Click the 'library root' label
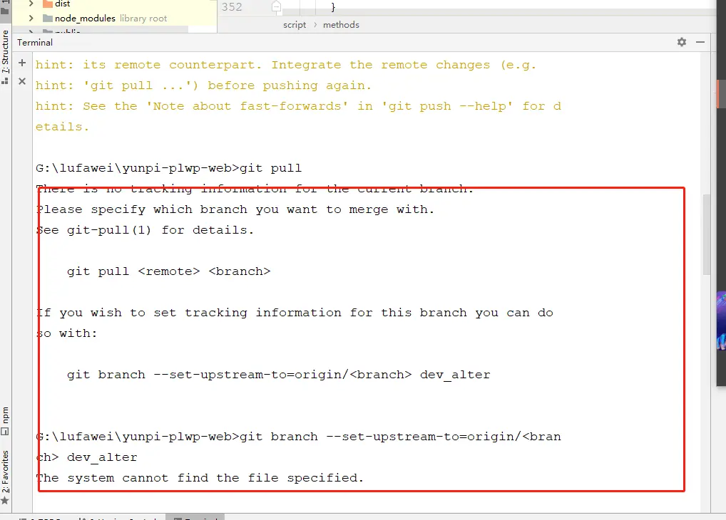The image size is (726, 520). pyautogui.click(x=143, y=19)
